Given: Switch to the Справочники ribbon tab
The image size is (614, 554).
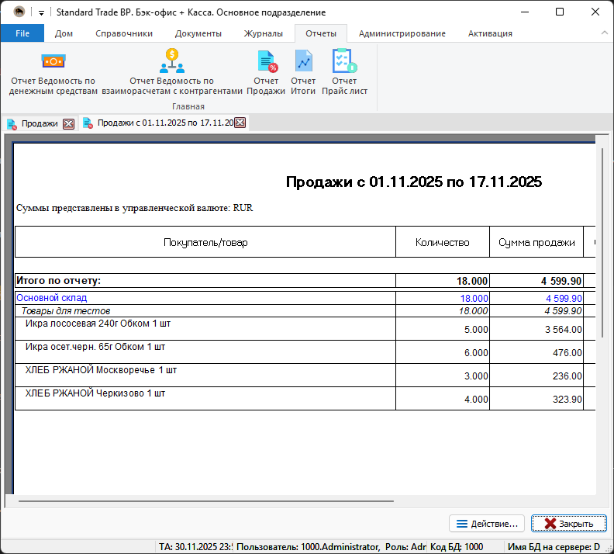Looking at the screenshot, I should click(124, 33).
